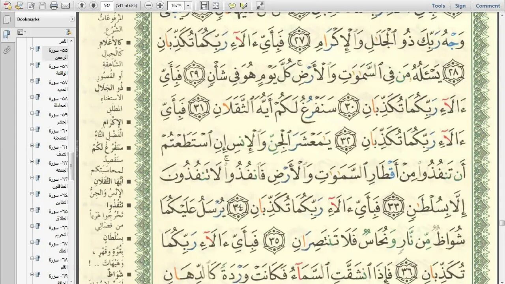The width and height of the screenshot is (505, 284).
Task: Click the fit width scrolling mode icon
Action: point(204,6)
